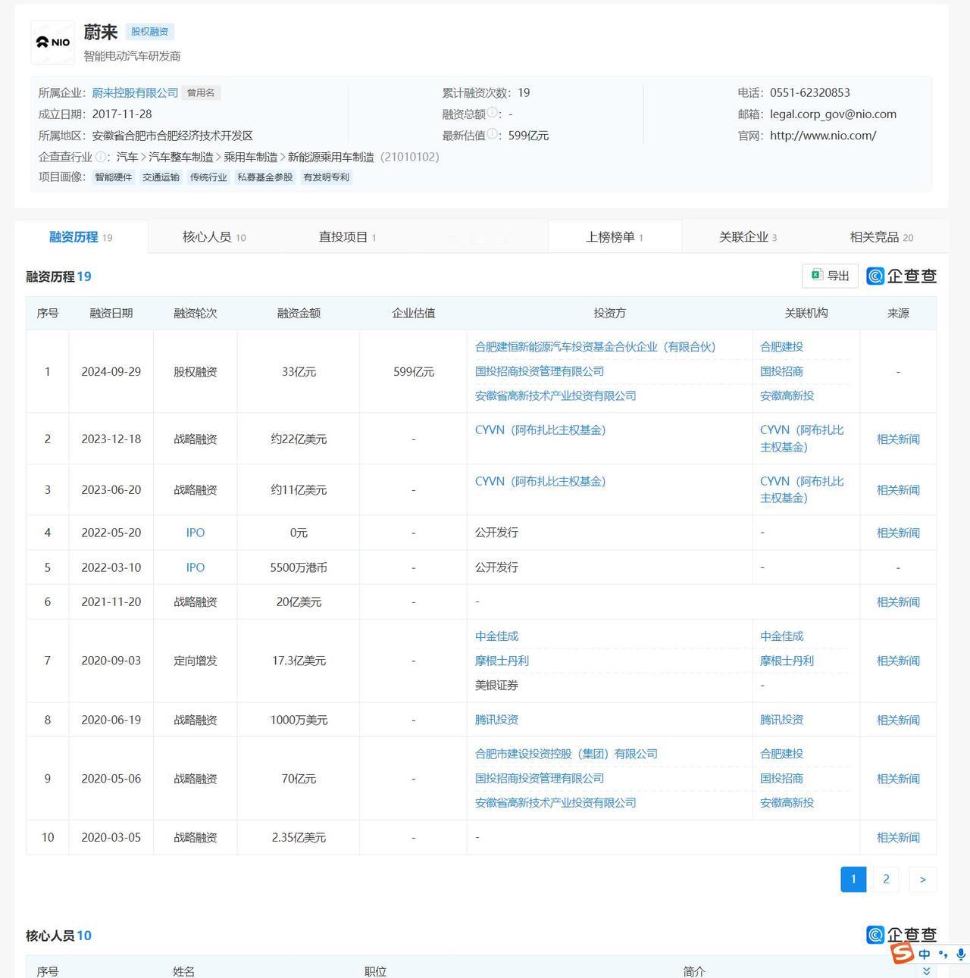Open investor 腾讯投资 in the investor column

pos(496,720)
